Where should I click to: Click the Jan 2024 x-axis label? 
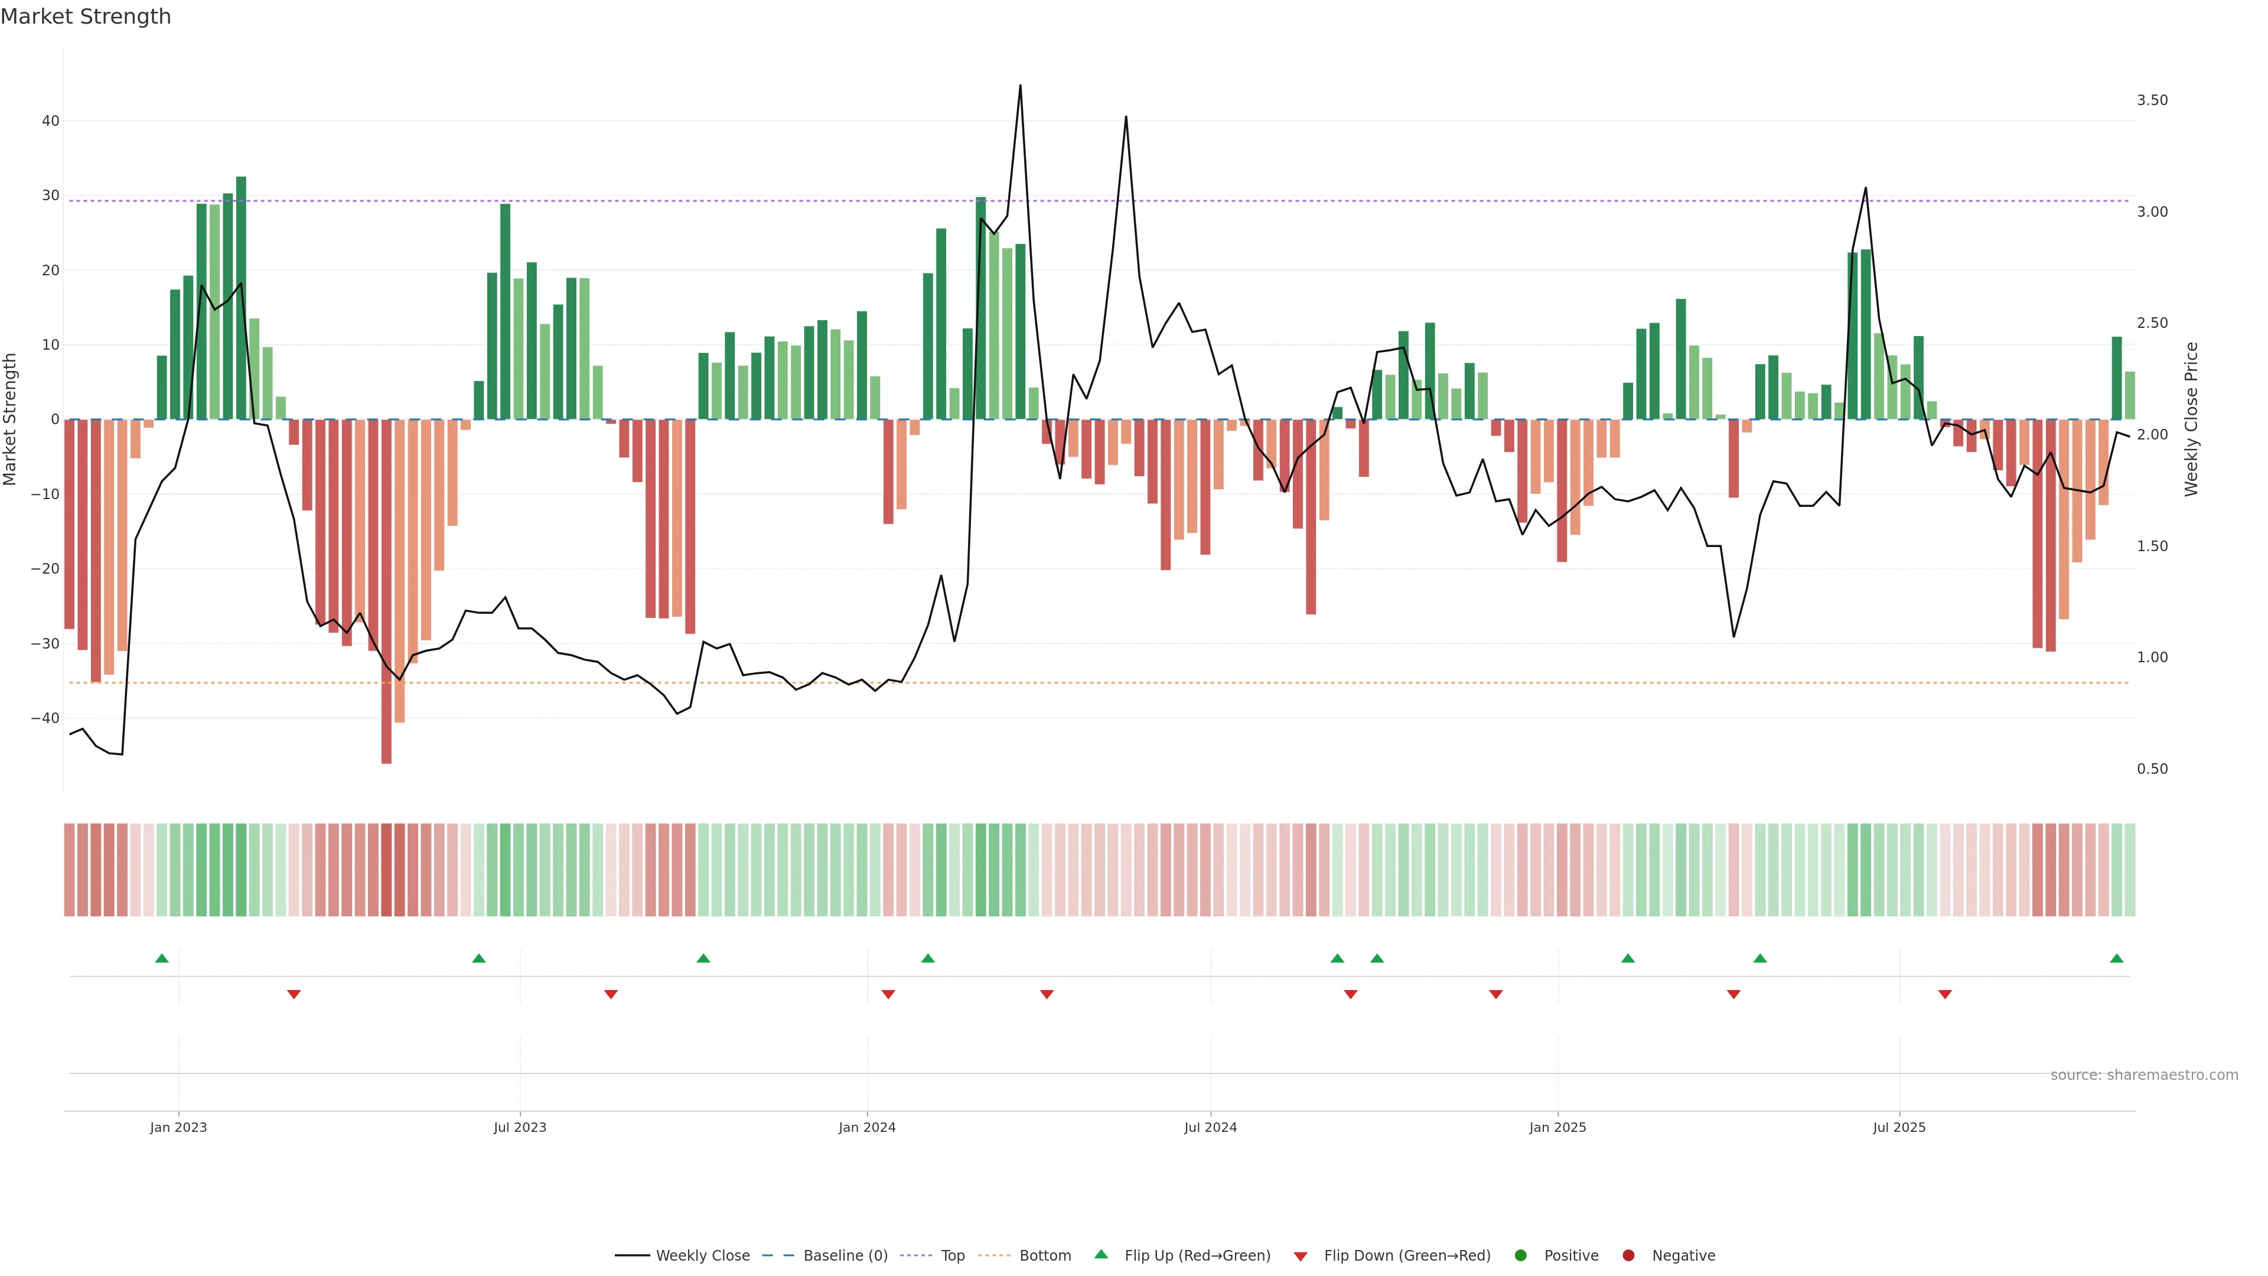866,1127
